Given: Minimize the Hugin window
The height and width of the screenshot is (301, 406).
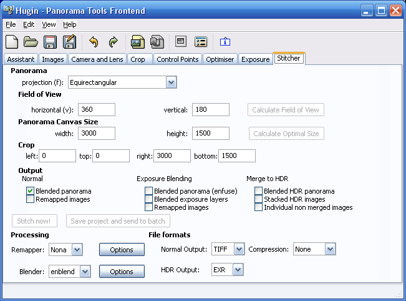Looking at the screenshot, I should tap(367, 11).
